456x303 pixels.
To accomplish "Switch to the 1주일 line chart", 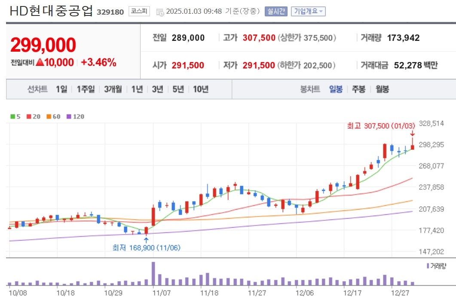I will point(86,89).
